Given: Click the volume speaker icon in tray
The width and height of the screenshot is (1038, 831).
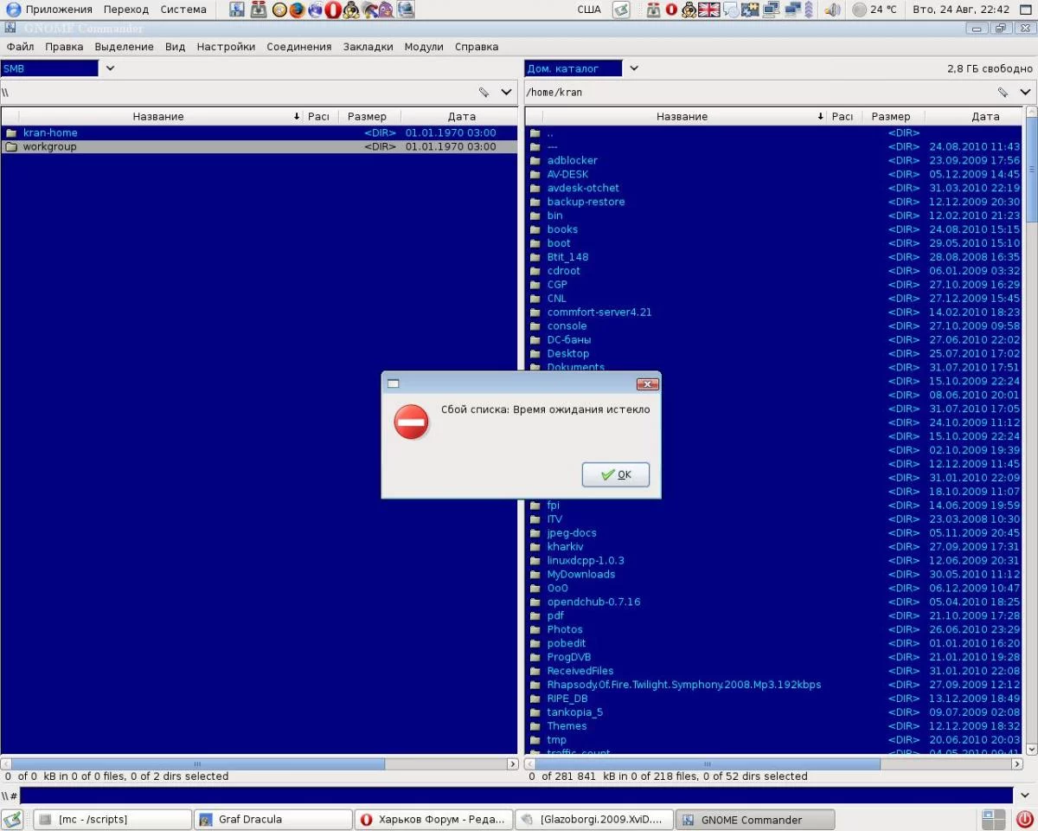Looking at the screenshot, I should (832, 10).
